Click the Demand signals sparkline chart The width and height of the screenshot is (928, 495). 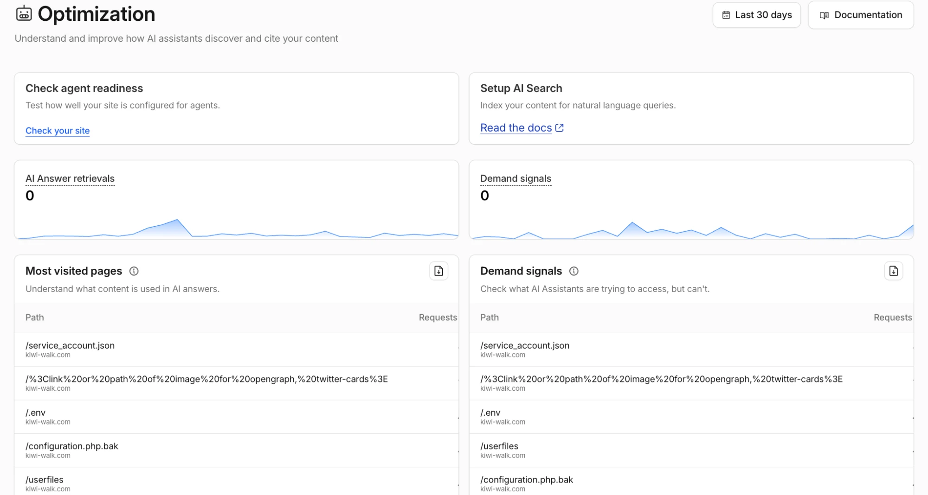[691, 230]
